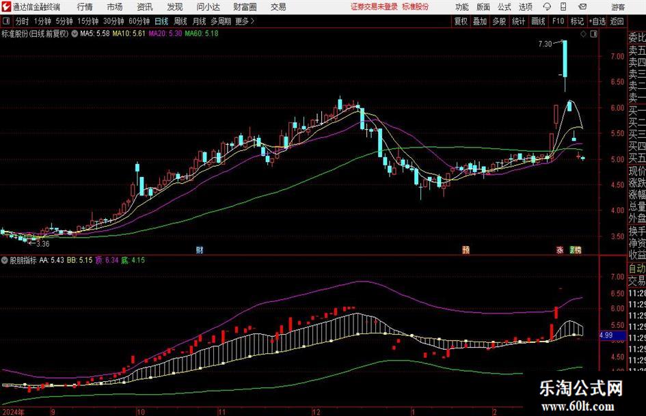
Task: Open the 选项 menu
Action: pyautogui.click(x=525, y=7)
